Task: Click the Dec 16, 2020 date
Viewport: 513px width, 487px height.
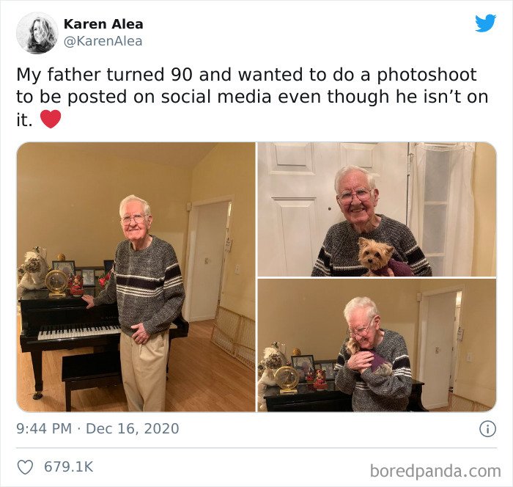Action: coord(132,429)
